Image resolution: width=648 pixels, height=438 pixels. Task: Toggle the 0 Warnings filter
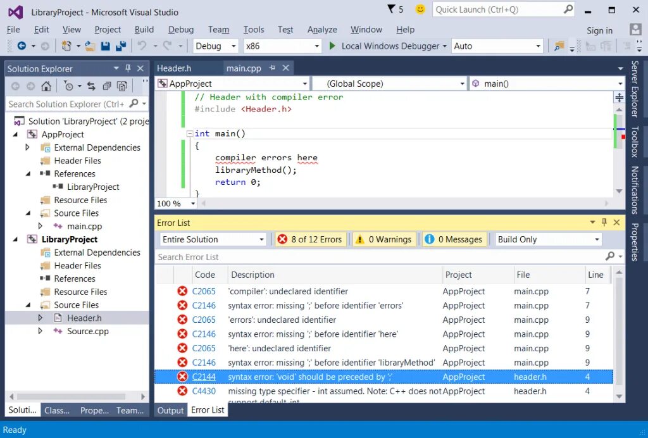point(384,239)
